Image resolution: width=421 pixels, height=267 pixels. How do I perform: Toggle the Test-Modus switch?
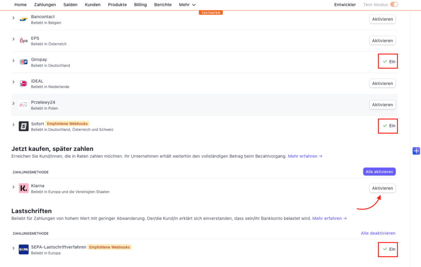394,5
